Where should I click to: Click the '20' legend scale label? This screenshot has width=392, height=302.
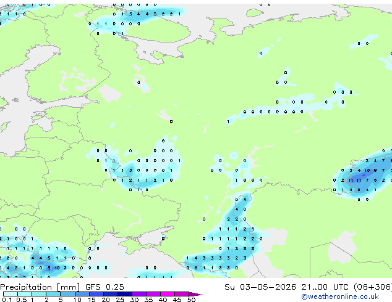(x=106, y=300)
